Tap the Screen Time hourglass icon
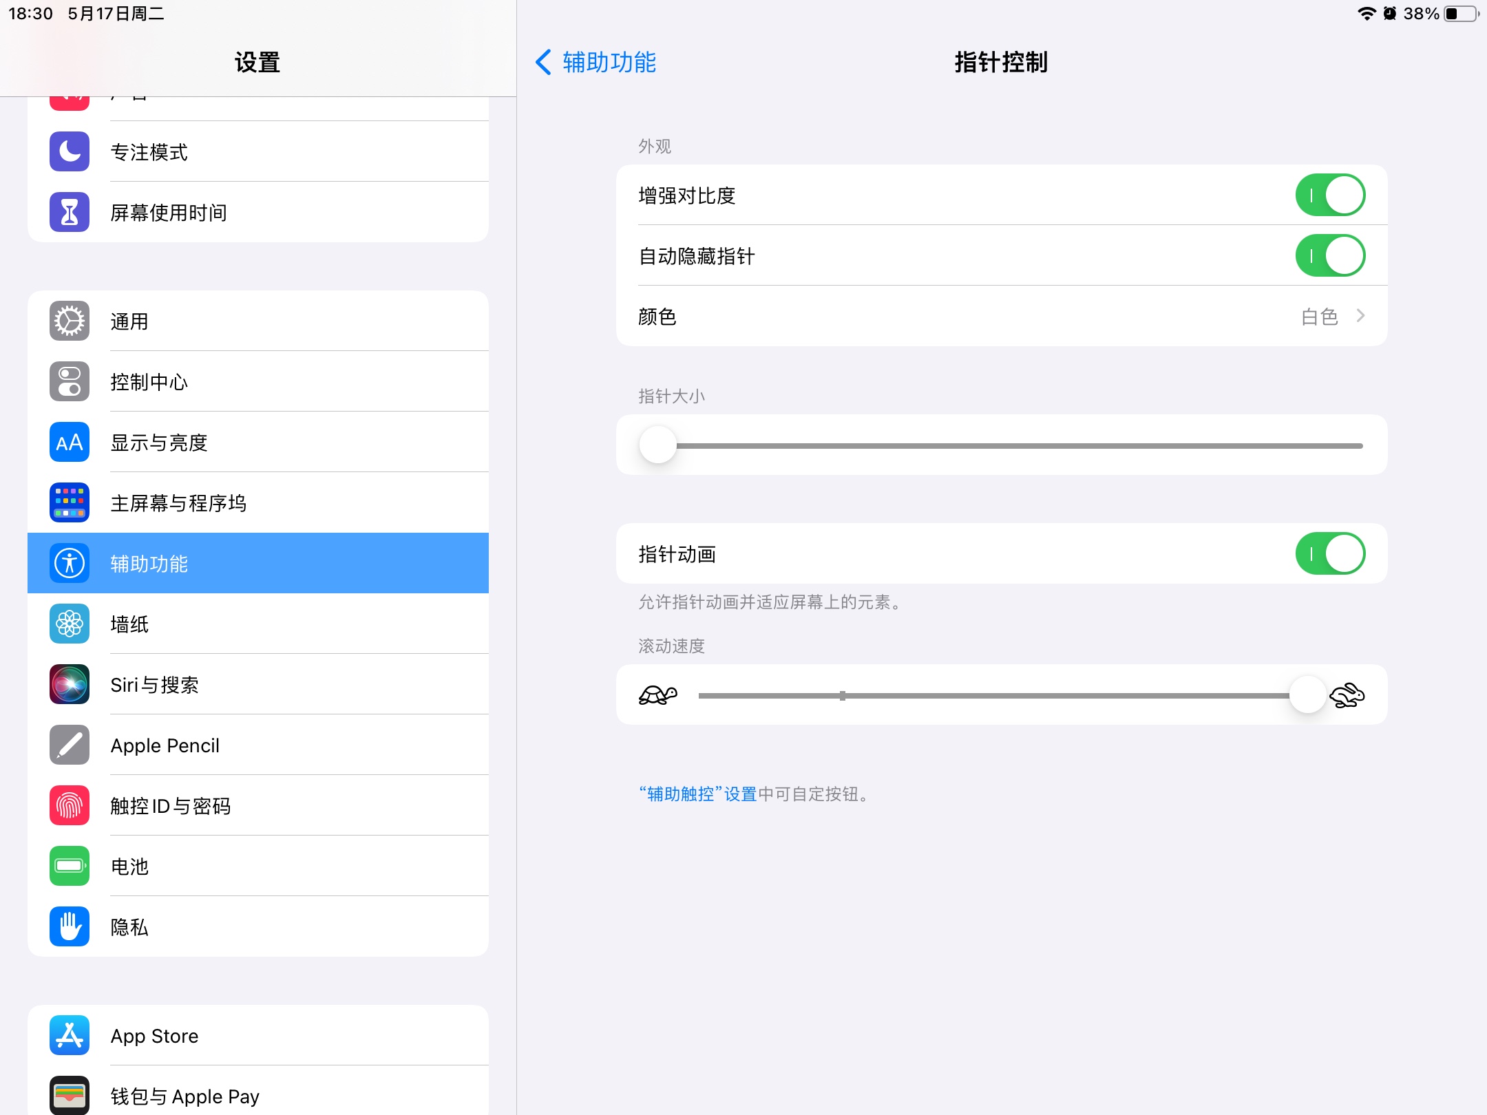 (x=70, y=212)
